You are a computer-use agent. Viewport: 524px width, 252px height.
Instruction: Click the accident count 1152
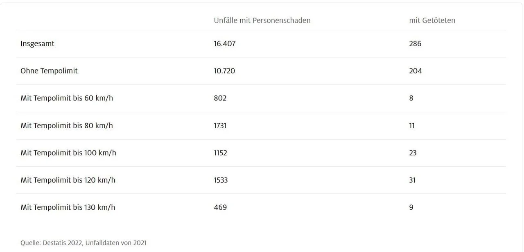click(220, 153)
